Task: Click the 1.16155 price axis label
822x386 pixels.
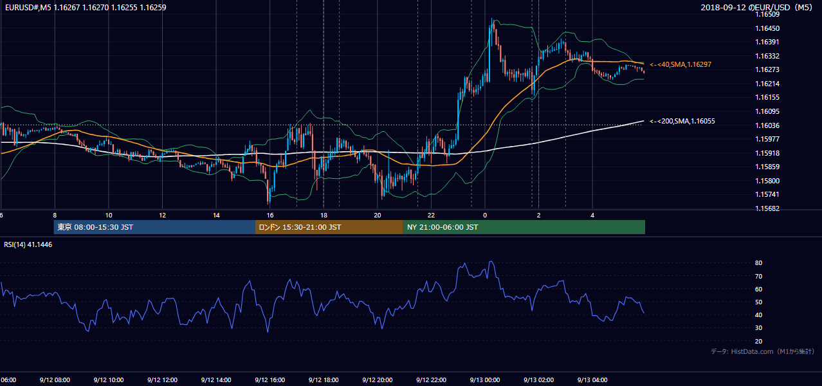Action: click(x=767, y=97)
